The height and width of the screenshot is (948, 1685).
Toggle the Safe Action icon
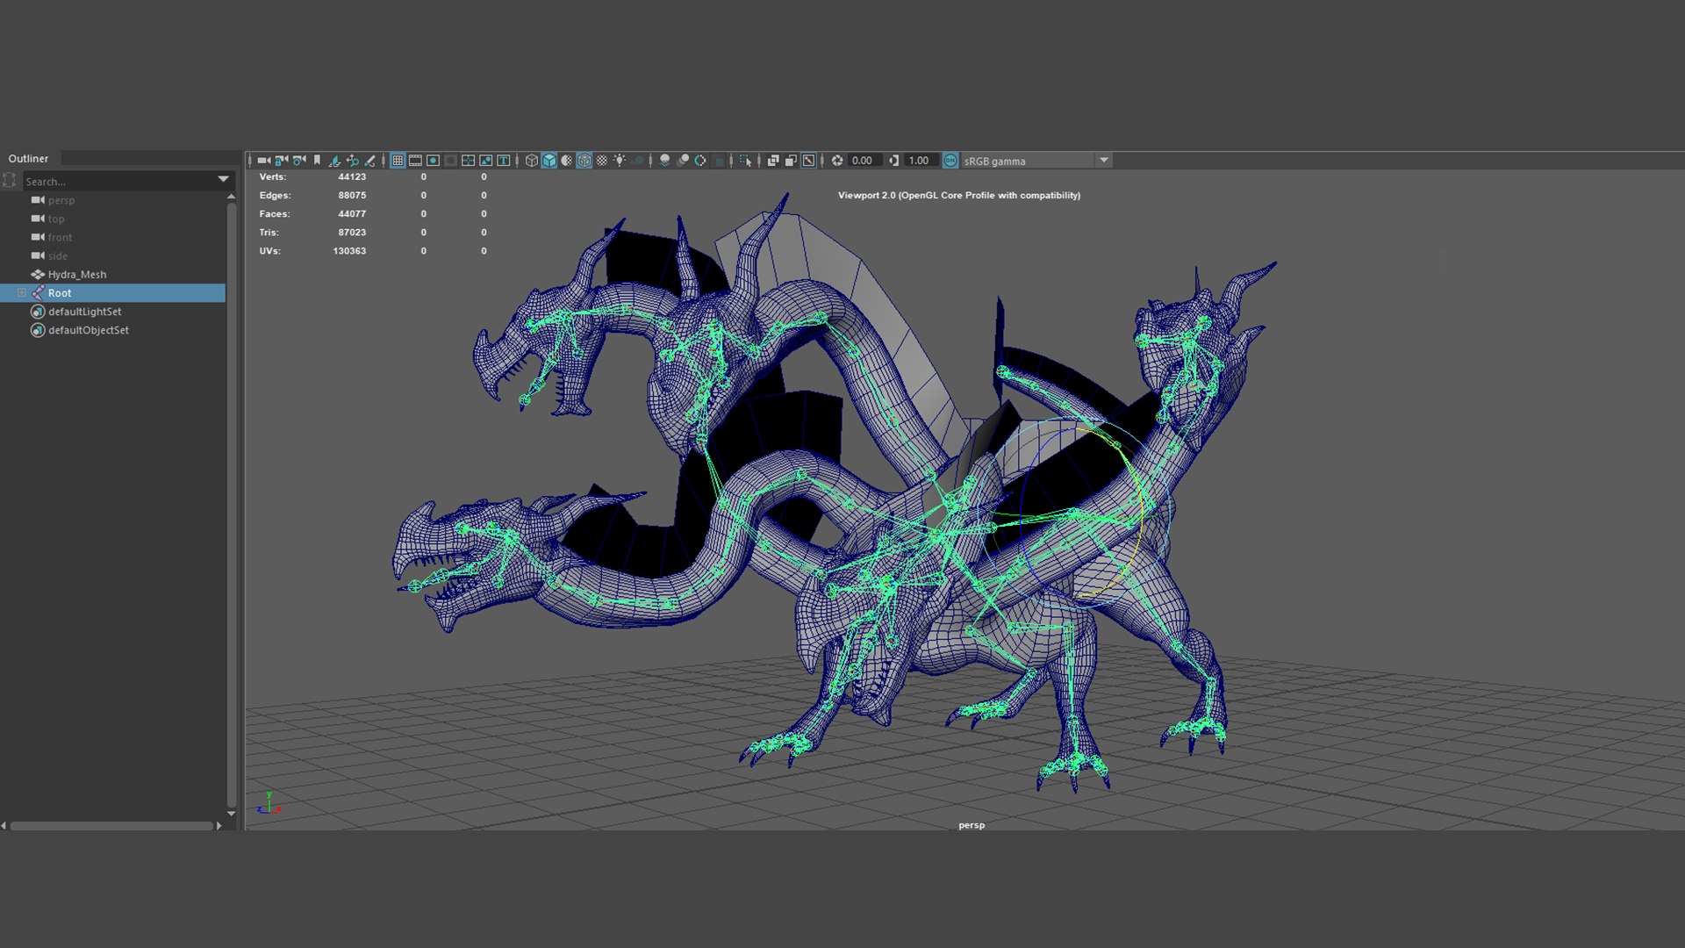coord(485,161)
